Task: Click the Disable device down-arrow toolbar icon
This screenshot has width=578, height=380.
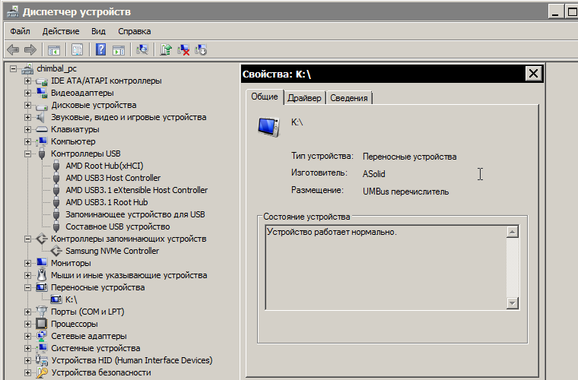Action: coord(201,50)
